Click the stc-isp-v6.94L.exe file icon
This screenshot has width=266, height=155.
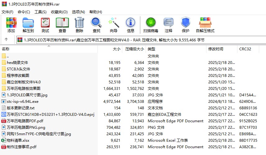coord(4,102)
